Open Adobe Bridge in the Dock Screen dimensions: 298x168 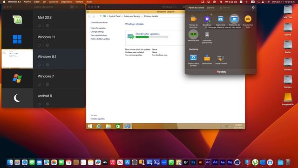[186, 162]
